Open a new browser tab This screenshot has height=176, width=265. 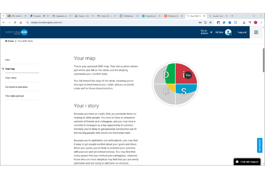(232, 16)
